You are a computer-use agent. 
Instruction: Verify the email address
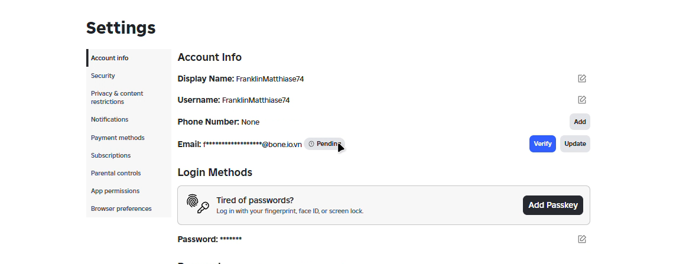pyautogui.click(x=542, y=144)
